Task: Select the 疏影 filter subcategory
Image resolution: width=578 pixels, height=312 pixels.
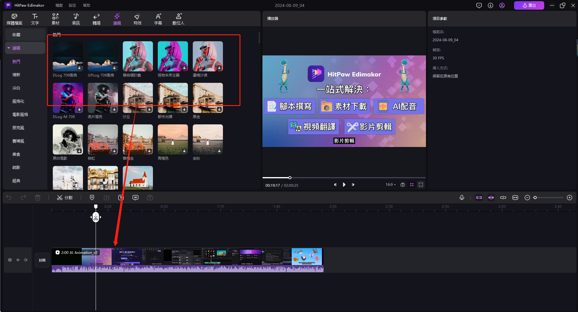Action: click(x=16, y=167)
